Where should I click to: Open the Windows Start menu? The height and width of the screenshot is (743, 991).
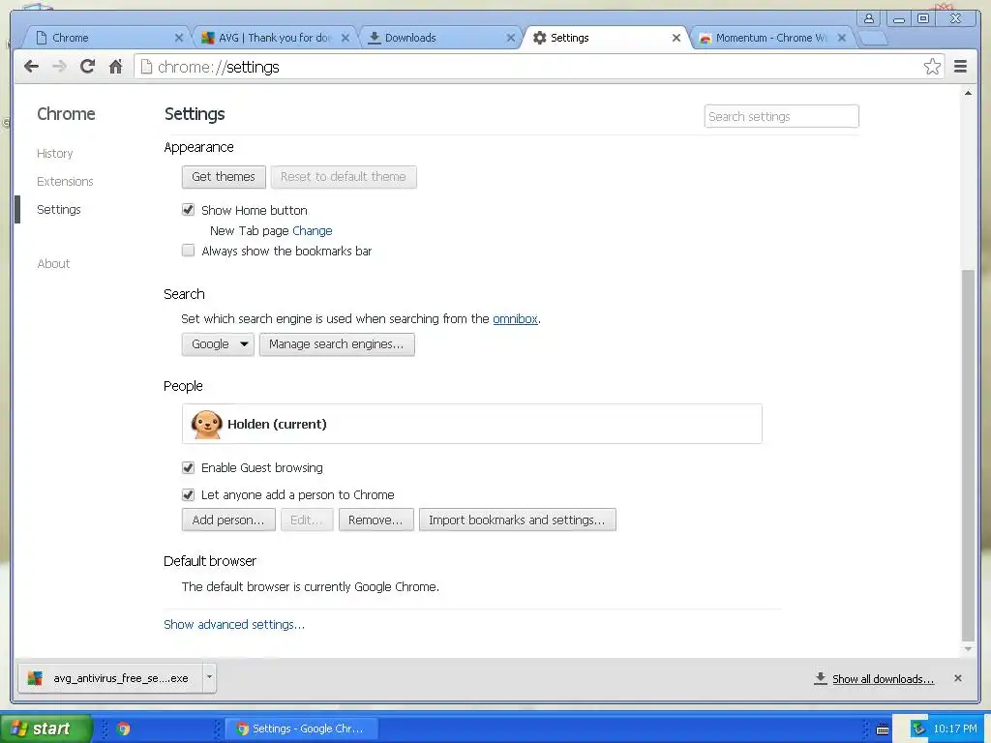tap(45, 728)
